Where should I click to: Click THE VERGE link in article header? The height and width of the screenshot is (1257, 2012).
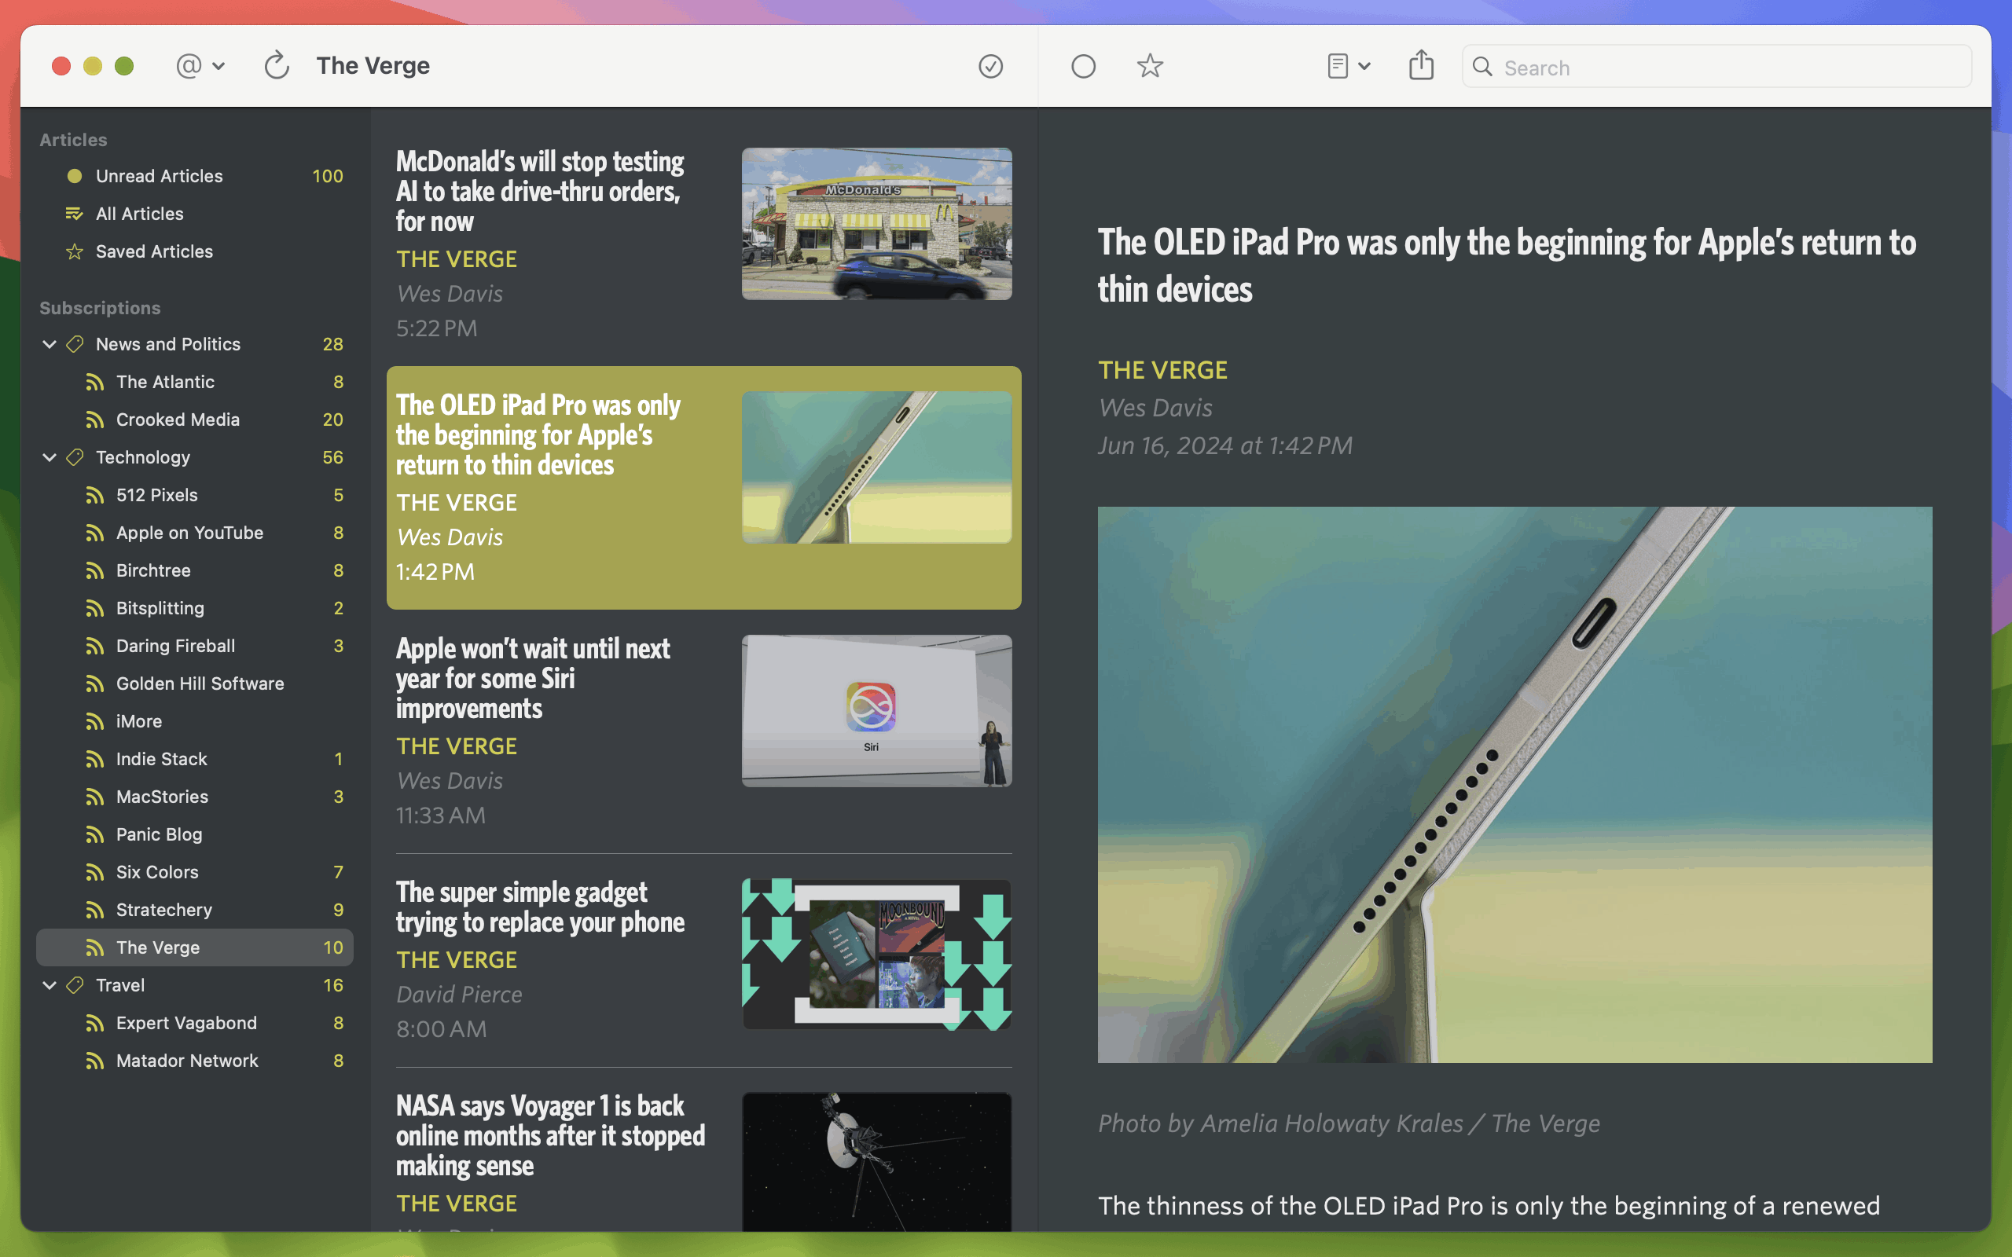coord(1162,370)
